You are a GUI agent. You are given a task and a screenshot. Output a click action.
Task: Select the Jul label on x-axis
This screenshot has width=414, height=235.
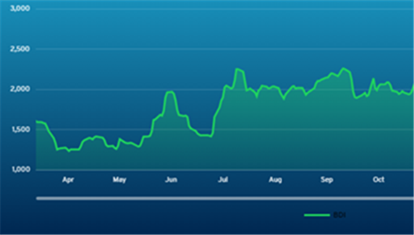223,180
